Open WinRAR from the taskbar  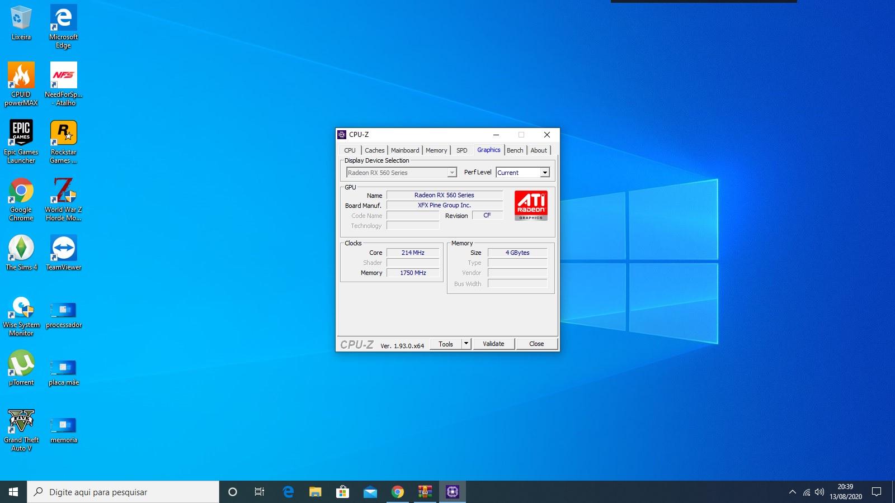(425, 492)
